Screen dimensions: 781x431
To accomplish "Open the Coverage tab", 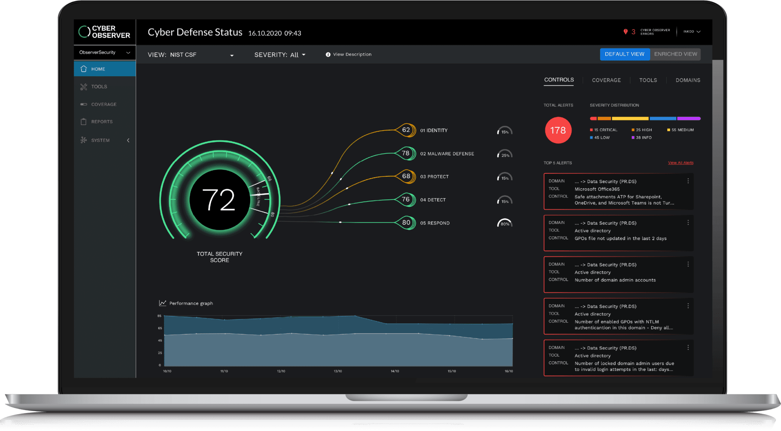I will pos(606,80).
